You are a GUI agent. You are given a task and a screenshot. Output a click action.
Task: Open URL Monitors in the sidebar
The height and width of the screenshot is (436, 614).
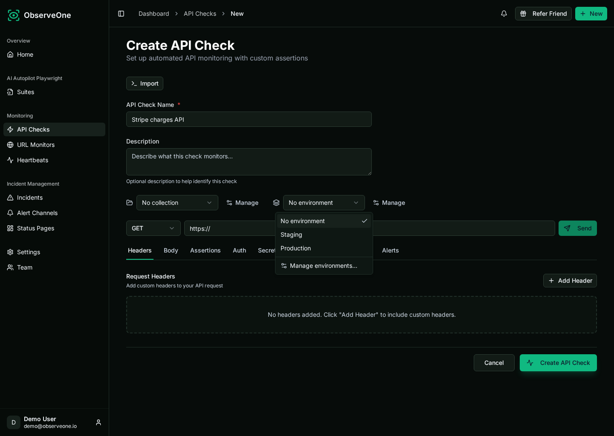(x=54, y=145)
